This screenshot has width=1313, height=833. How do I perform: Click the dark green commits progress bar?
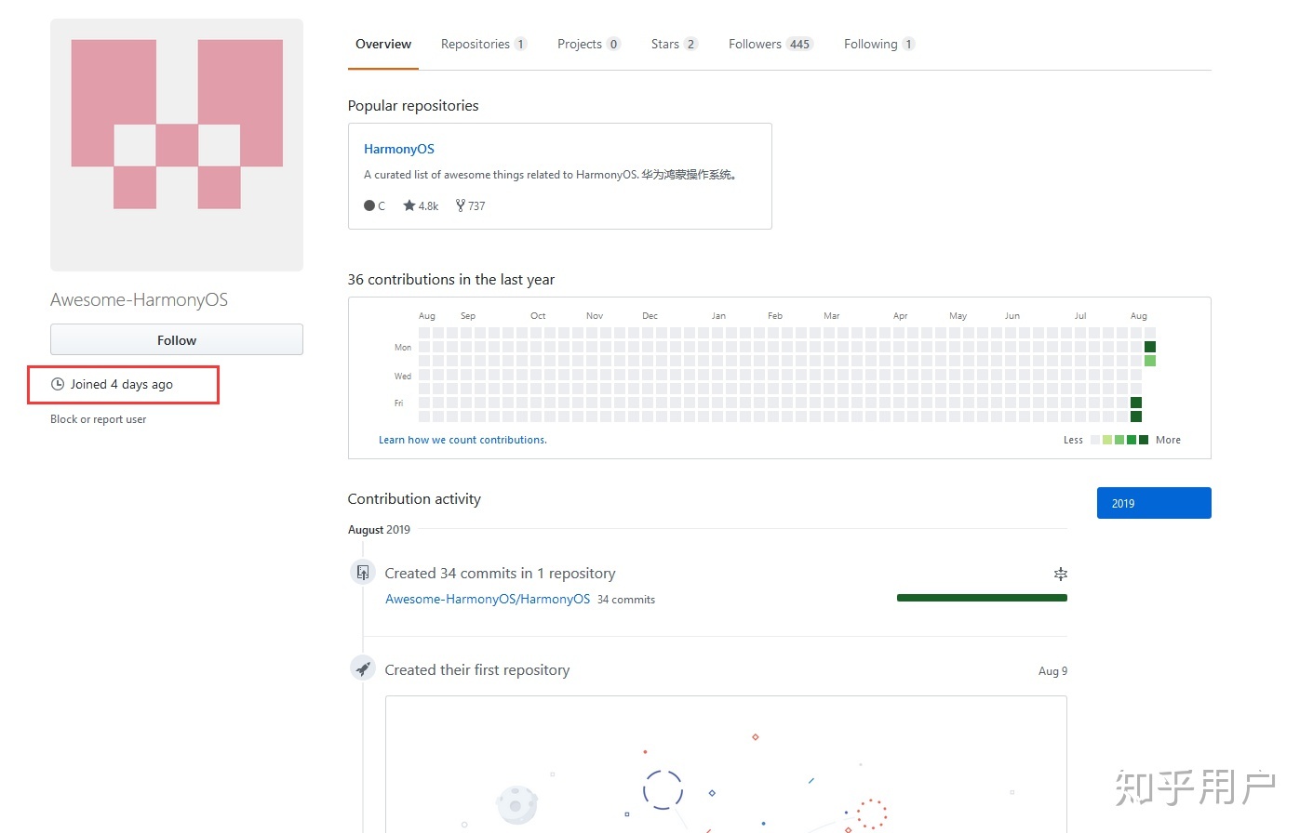[x=982, y=598]
